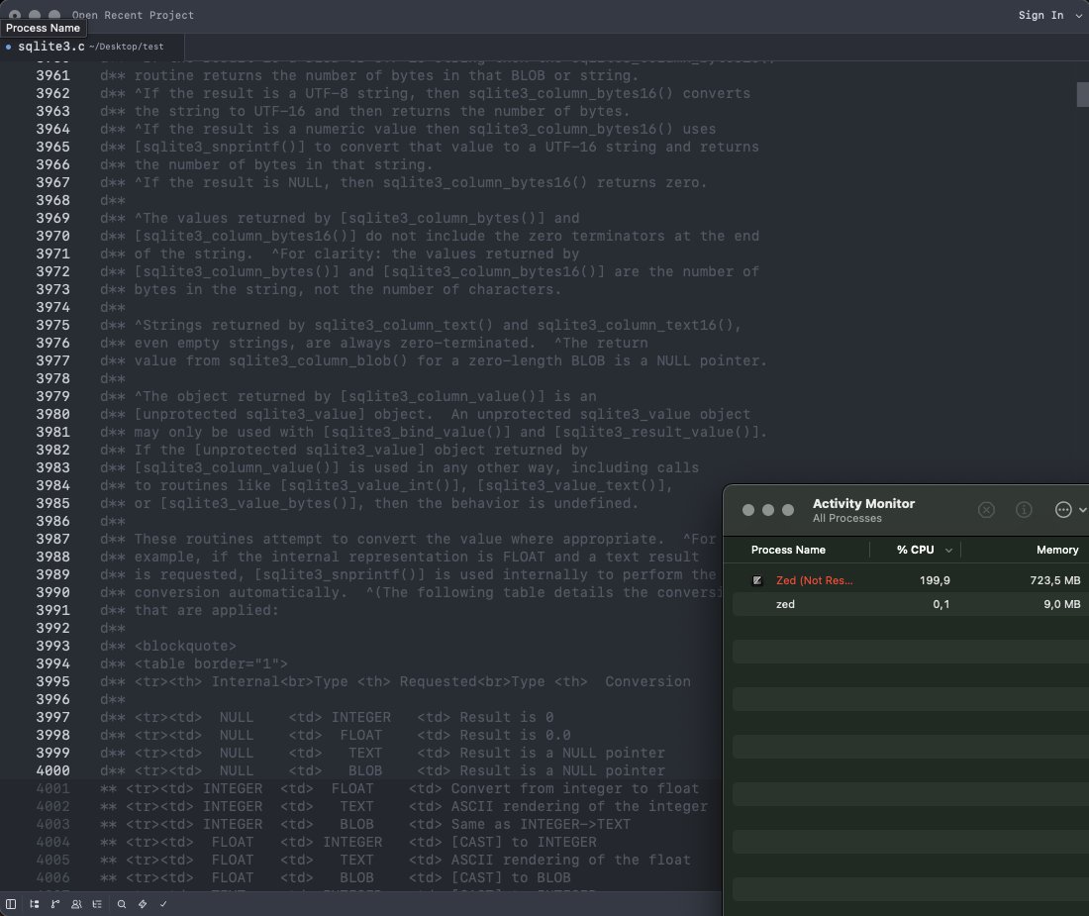Click the Zed editor scrollbar thumb
1089x916 pixels.
pyautogui.click(x=1083, y=94)
